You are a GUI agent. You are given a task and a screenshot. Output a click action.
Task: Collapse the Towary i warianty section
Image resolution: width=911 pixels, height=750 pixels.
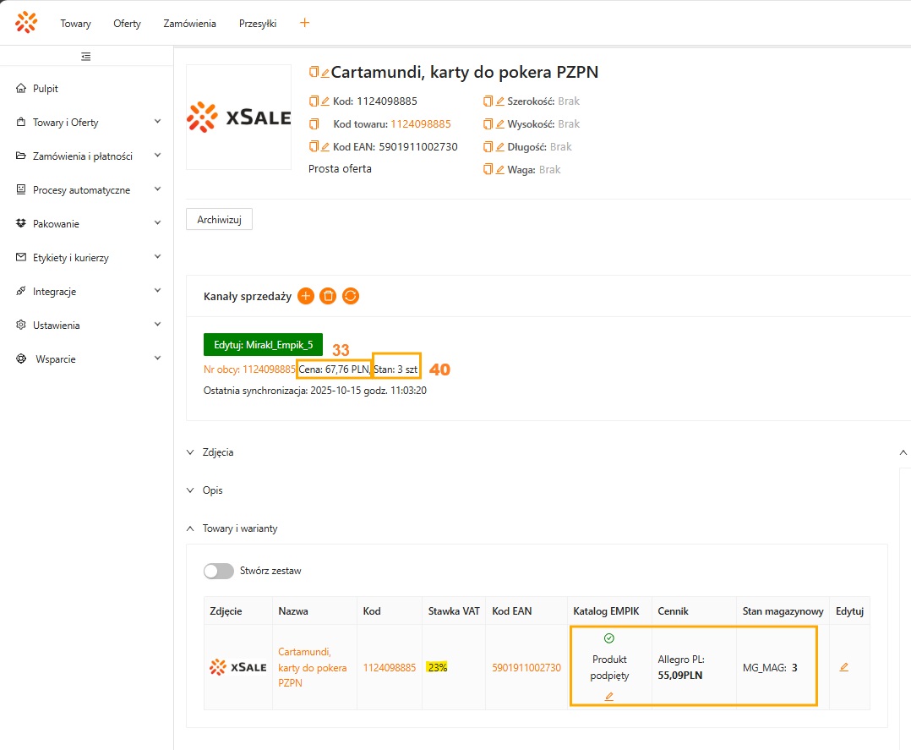[190, 528]
